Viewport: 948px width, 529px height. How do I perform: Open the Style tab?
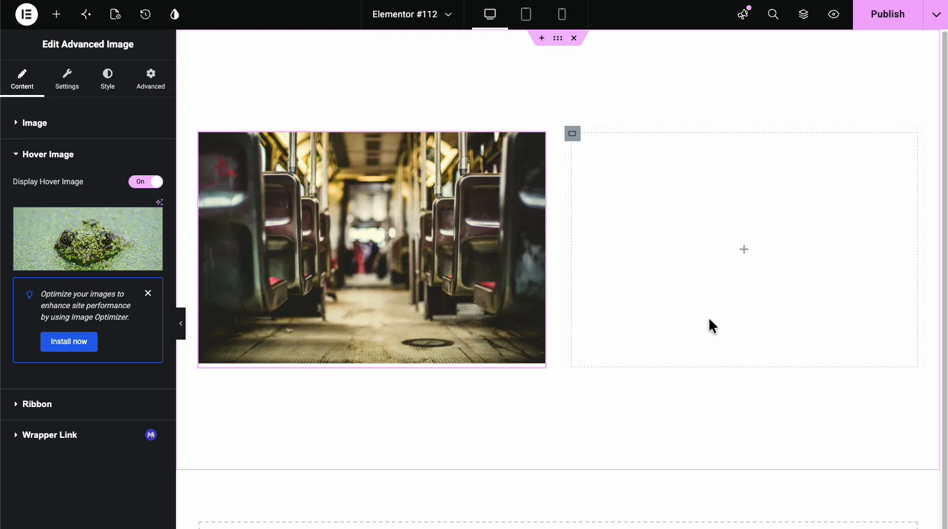pyautogui.click(x=108, y=78)
